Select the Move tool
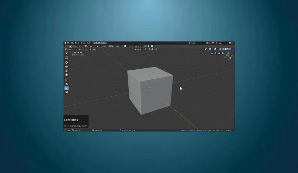Image resolution: width=298 pixels, height=173 pixels. click(x=67, y=62)
